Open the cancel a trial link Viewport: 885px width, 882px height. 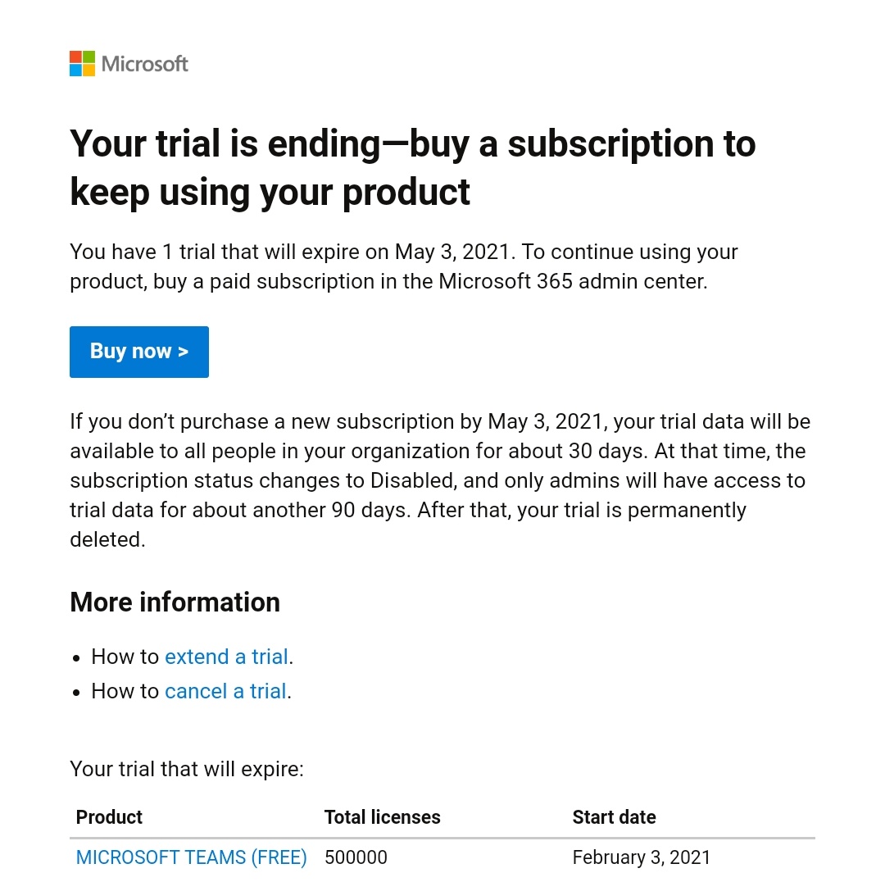pos(225,691)
